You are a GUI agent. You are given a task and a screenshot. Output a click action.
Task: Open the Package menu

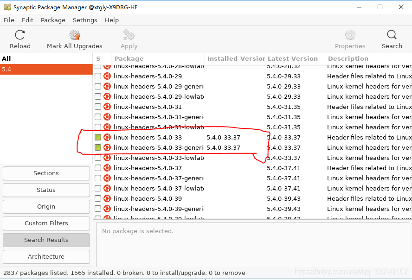click(x=53, y=20)
